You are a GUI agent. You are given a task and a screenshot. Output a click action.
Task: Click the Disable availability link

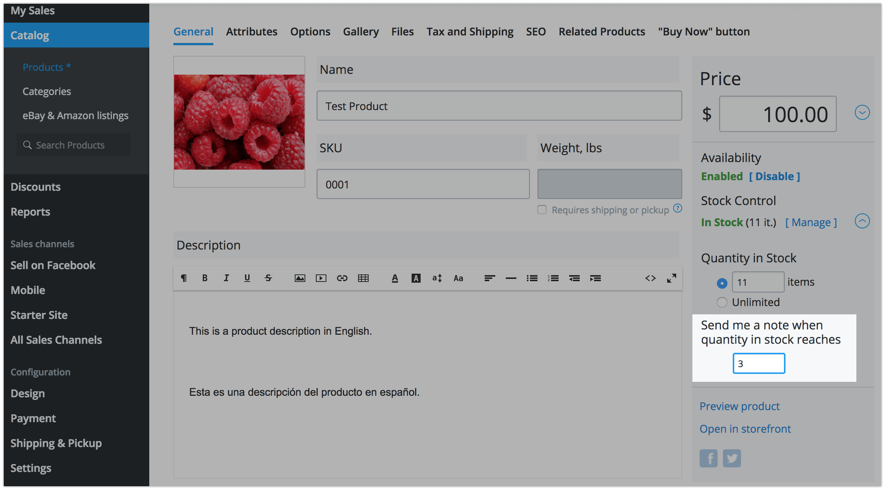point(774,176)
